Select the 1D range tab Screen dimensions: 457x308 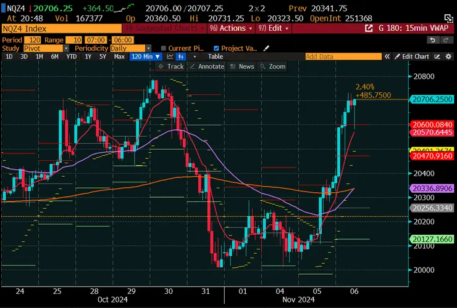click(x=9, y=57)
